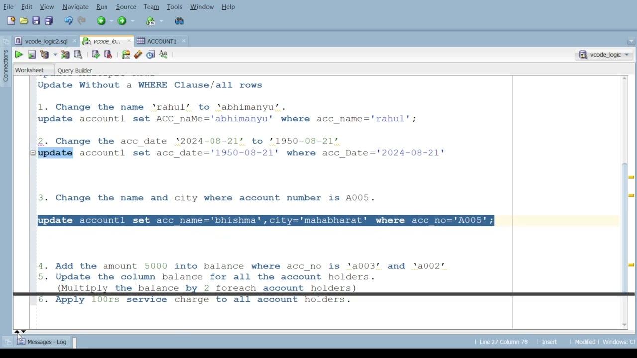Open the Window menu
Viewport: 637px width, 358px height.
(x=202, y=7)
